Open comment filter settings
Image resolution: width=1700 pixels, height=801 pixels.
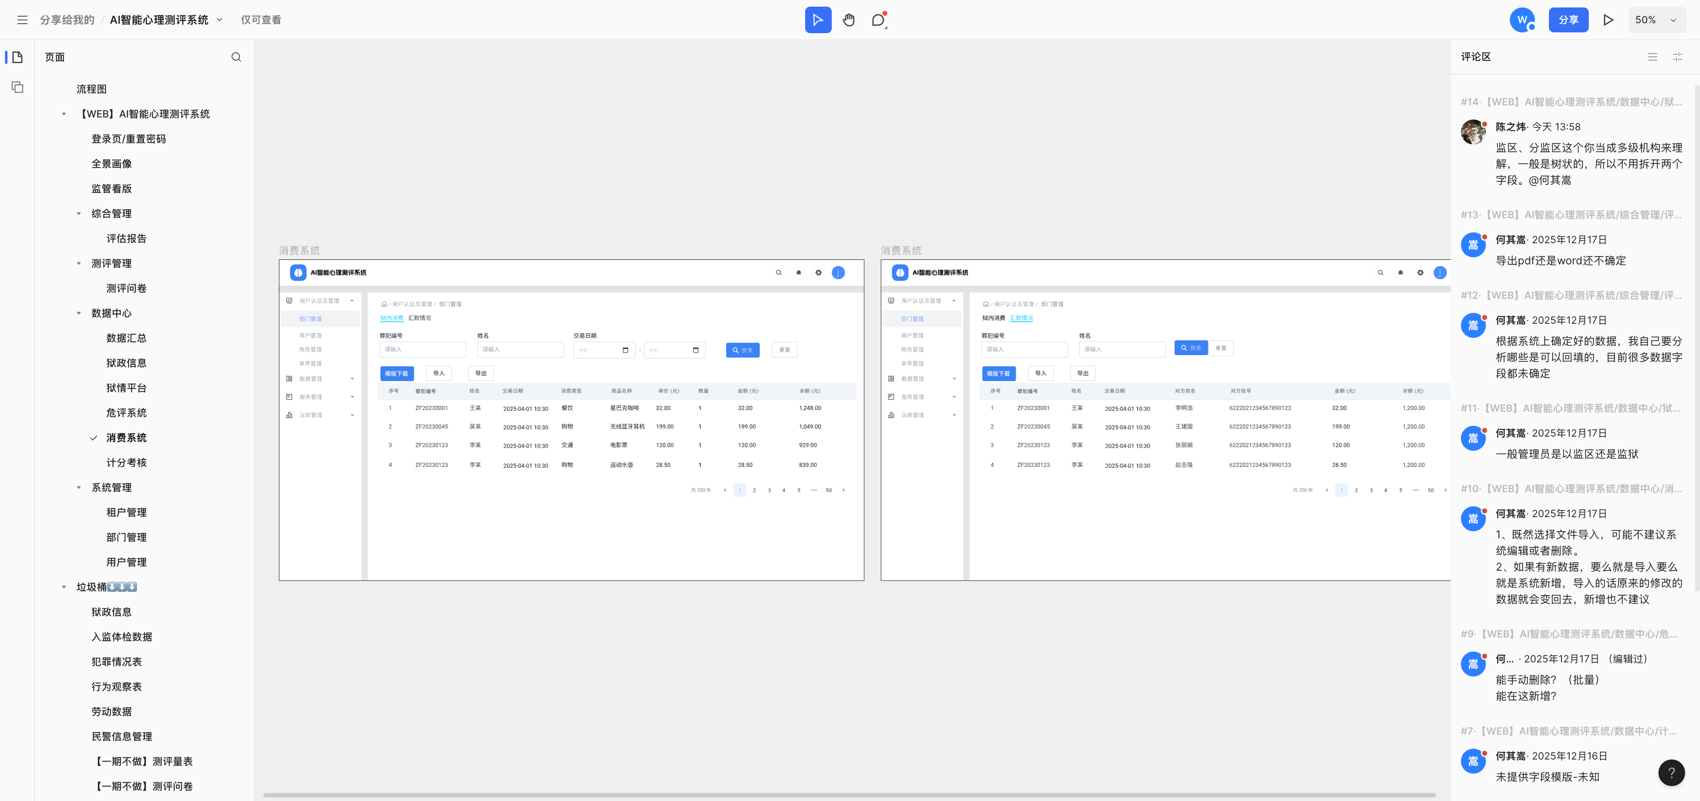[x=1678, y=57]
